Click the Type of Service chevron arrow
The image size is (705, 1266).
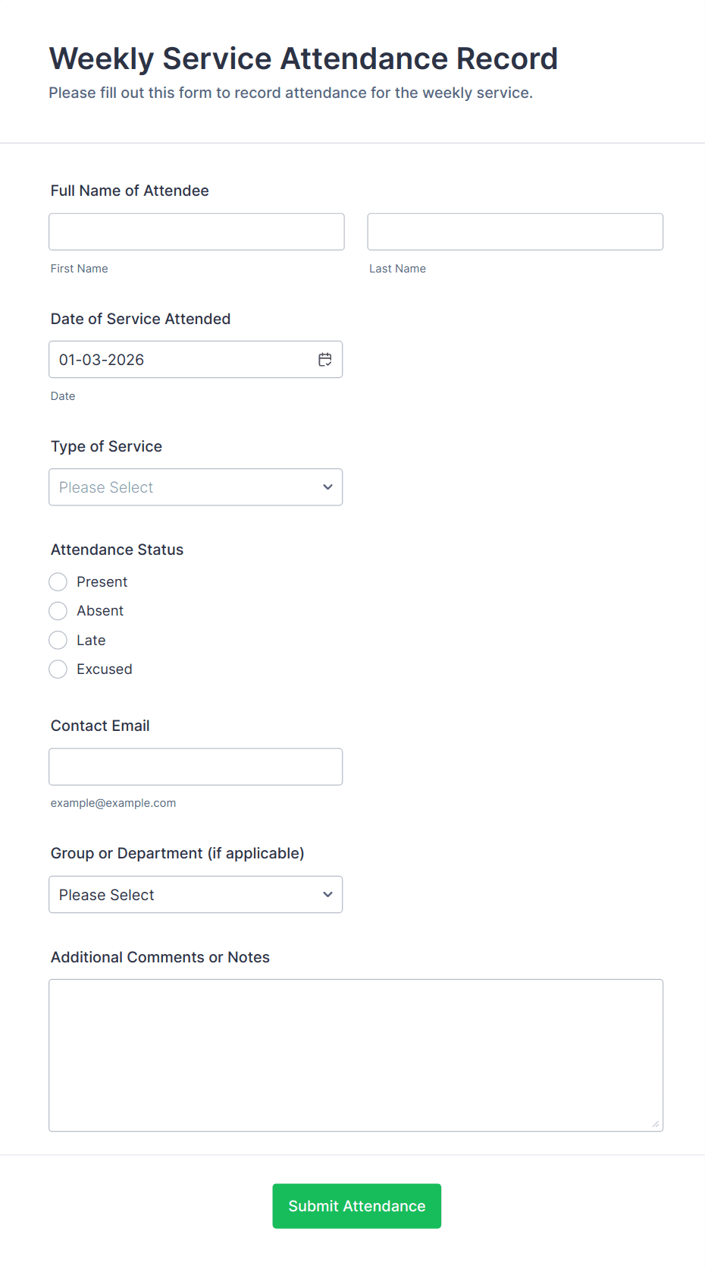pos(327,487)
